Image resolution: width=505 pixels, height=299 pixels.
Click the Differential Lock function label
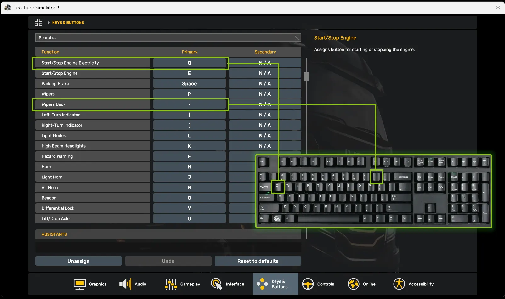pyautogui.click(x=58, y=208)
